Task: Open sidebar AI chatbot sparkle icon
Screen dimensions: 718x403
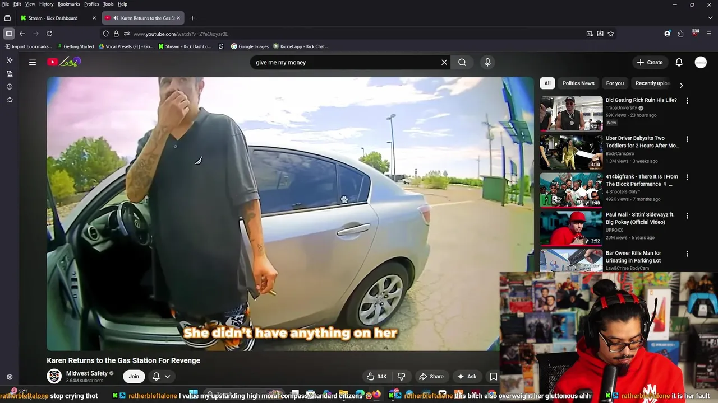Action: [x=10, y=60]
